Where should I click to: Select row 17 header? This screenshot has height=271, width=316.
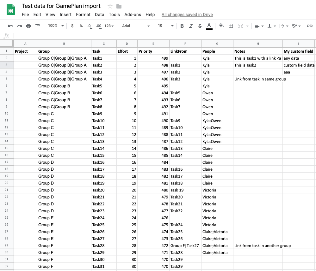point(6,162)
